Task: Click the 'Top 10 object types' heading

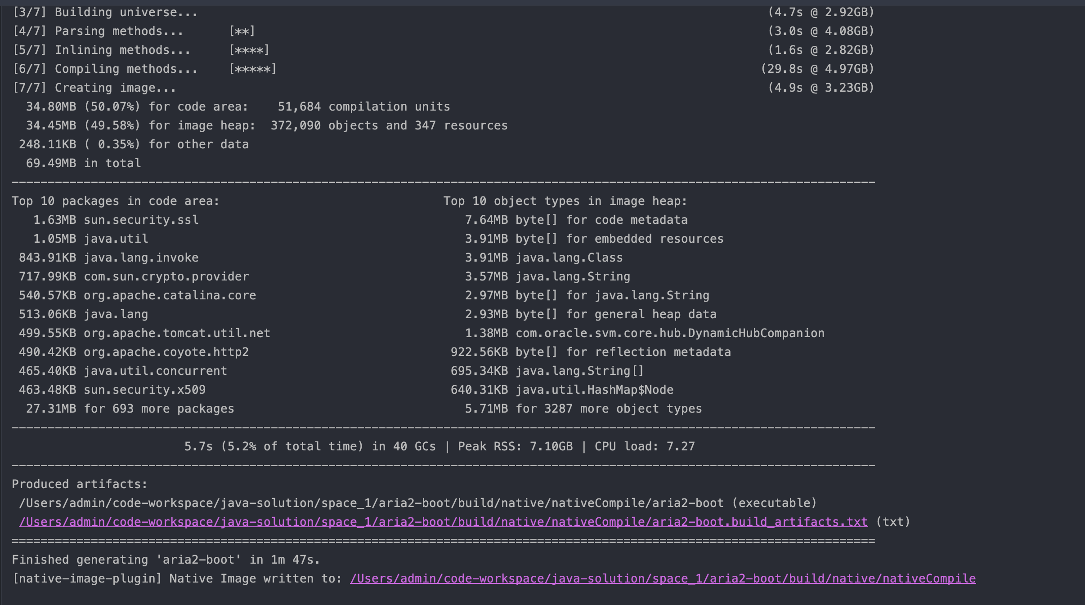Action: point(565,201)
